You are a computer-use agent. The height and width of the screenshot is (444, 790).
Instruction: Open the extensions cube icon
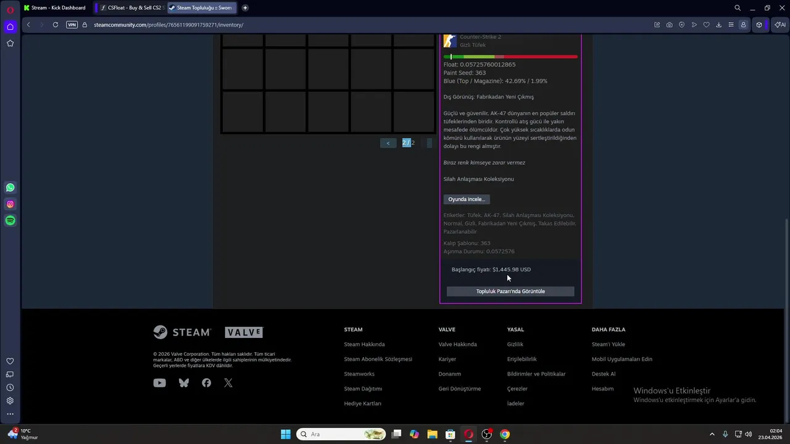(759, 25)
